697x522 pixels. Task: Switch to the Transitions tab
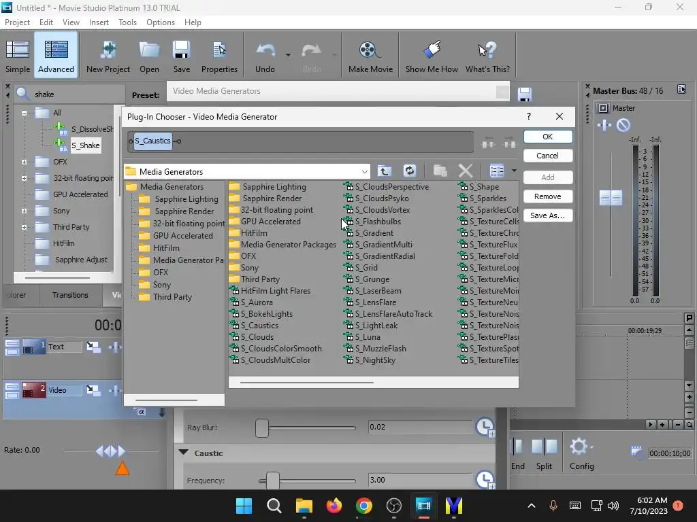70,295
